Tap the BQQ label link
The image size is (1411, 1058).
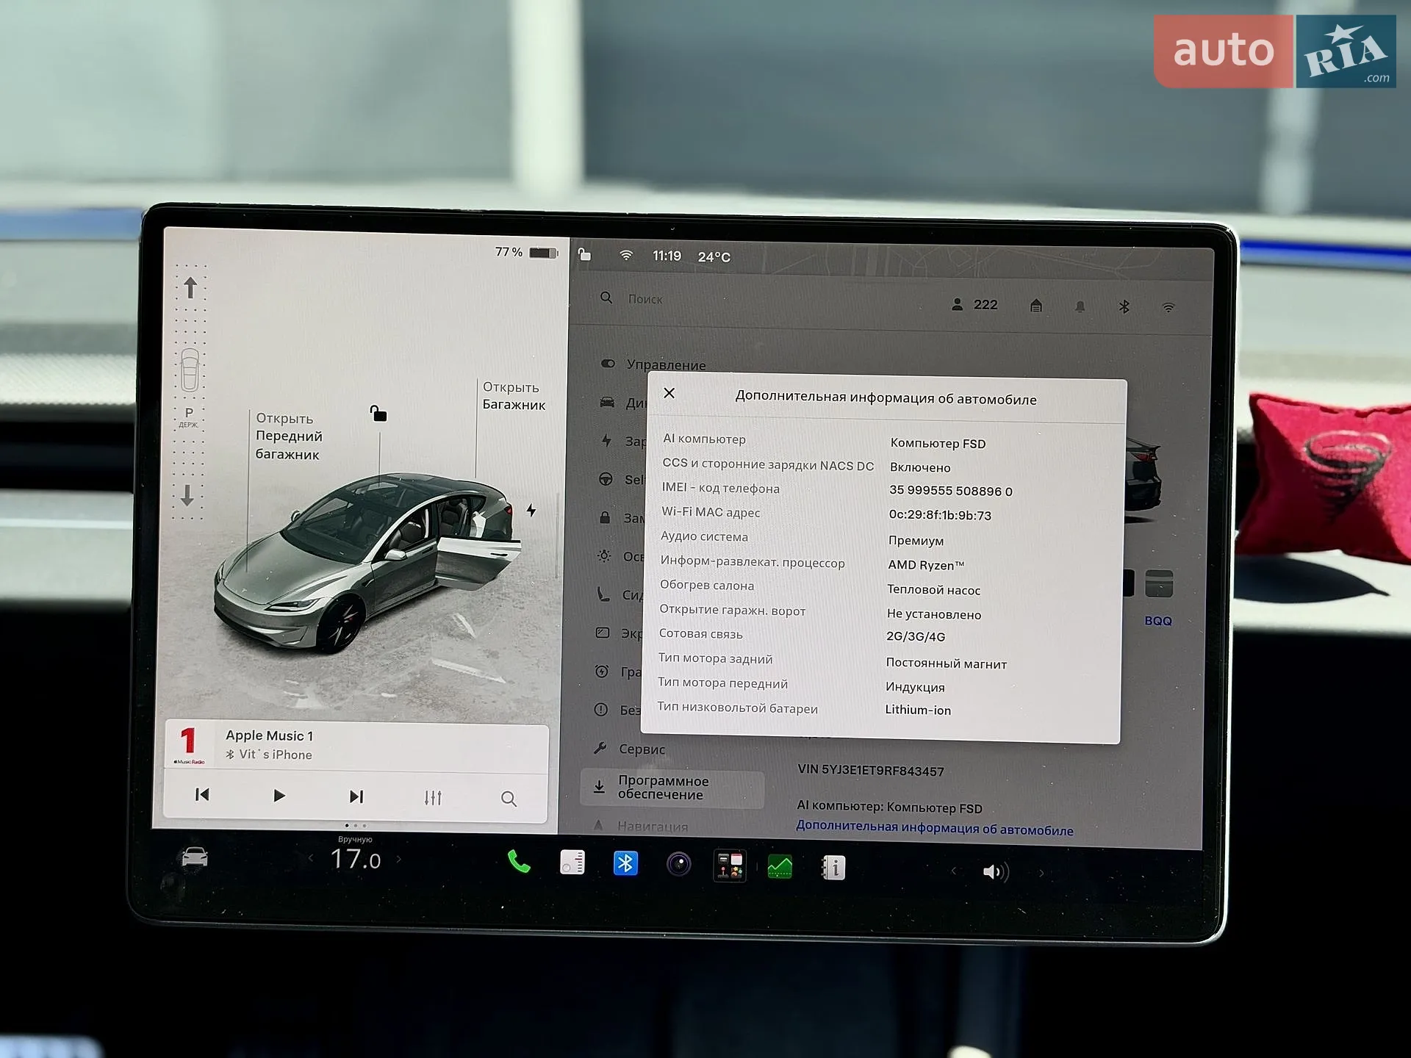point(1158,621)
